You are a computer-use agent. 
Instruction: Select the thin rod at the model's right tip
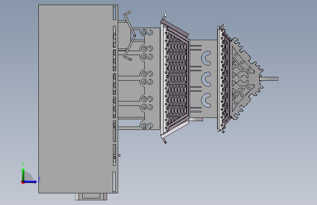tap(270, 79)
